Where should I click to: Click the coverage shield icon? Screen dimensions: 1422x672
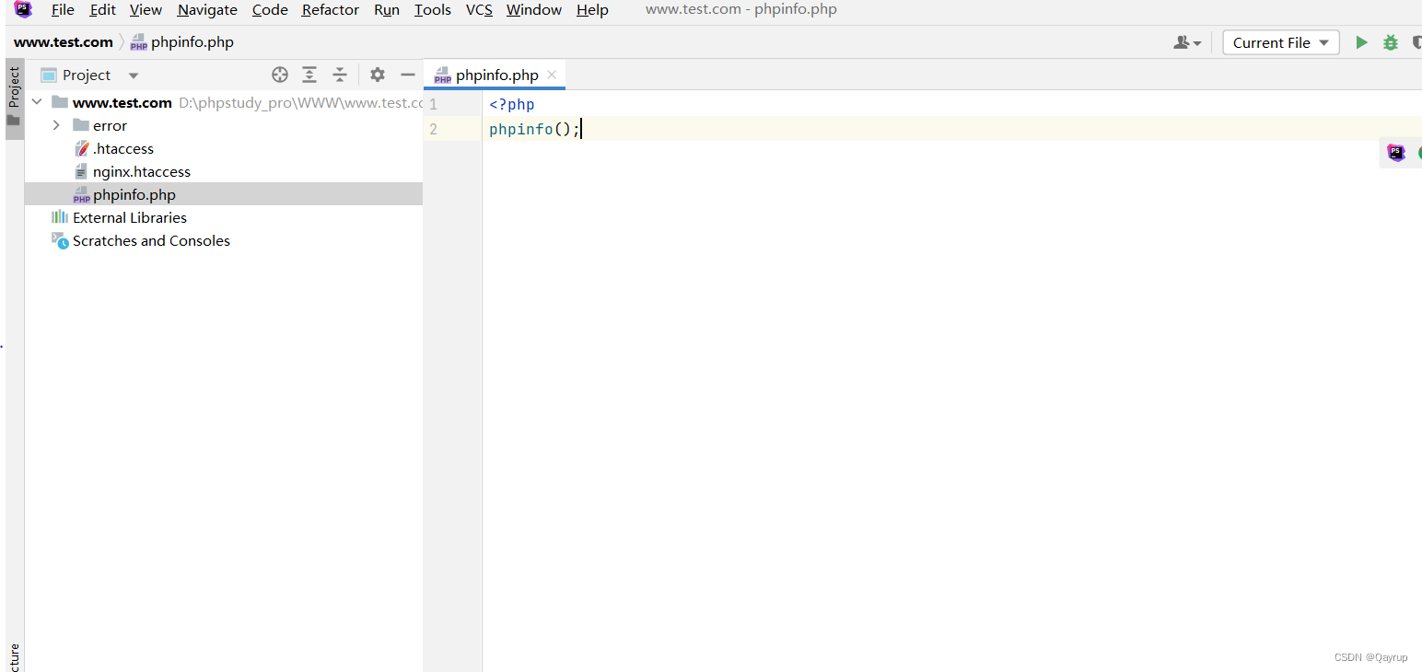pos(1416,42)
